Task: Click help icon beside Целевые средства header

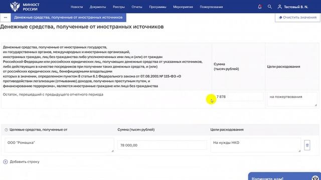Action: [6, 130]
